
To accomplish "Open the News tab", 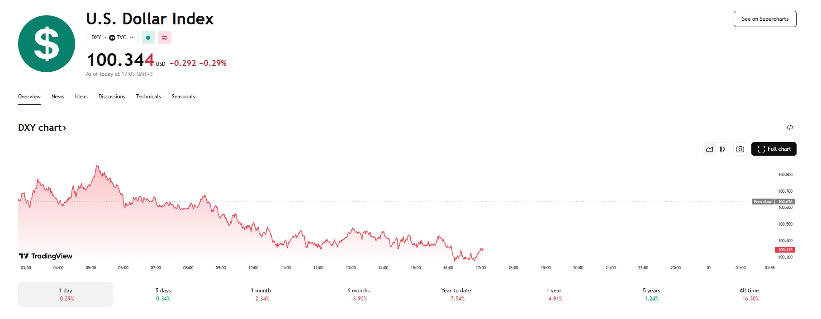I will pos(58,97).
